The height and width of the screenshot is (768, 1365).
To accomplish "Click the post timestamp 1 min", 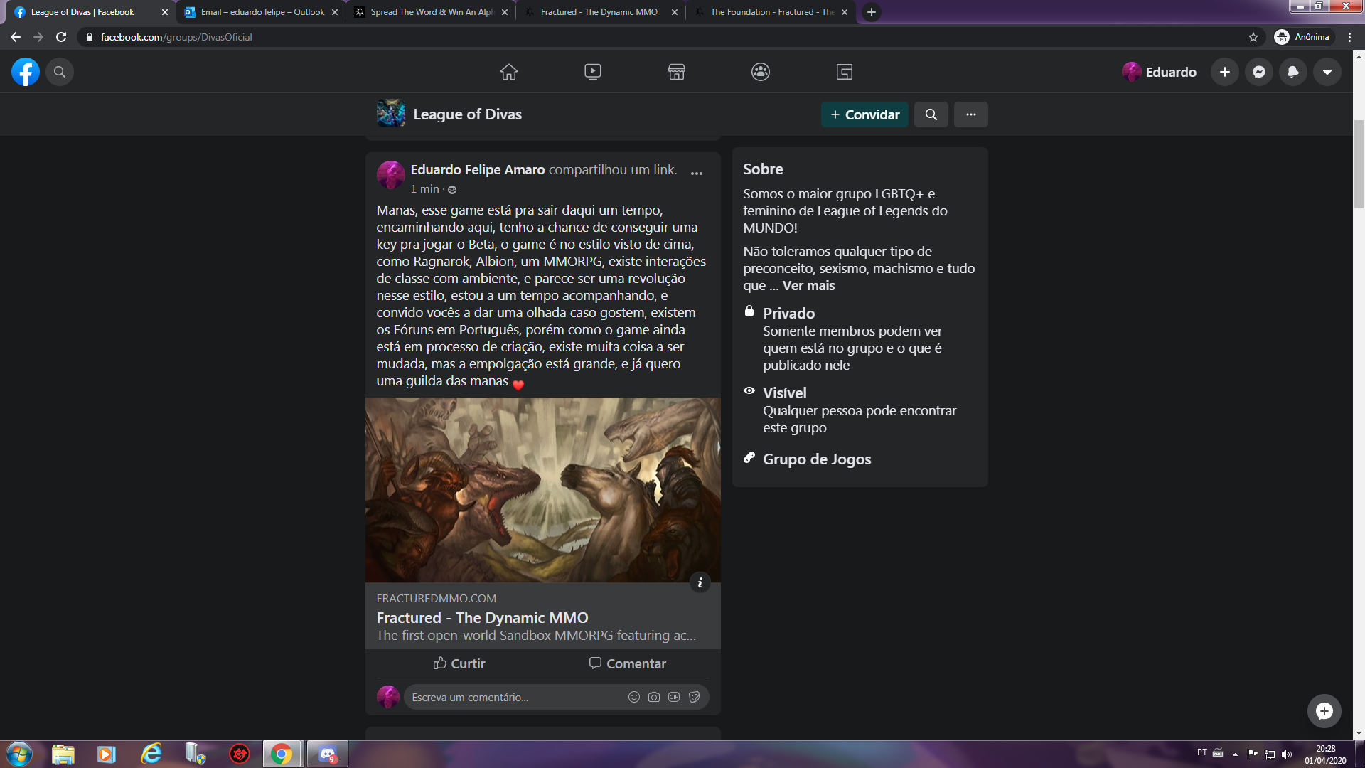I will [x=424, y=189].
